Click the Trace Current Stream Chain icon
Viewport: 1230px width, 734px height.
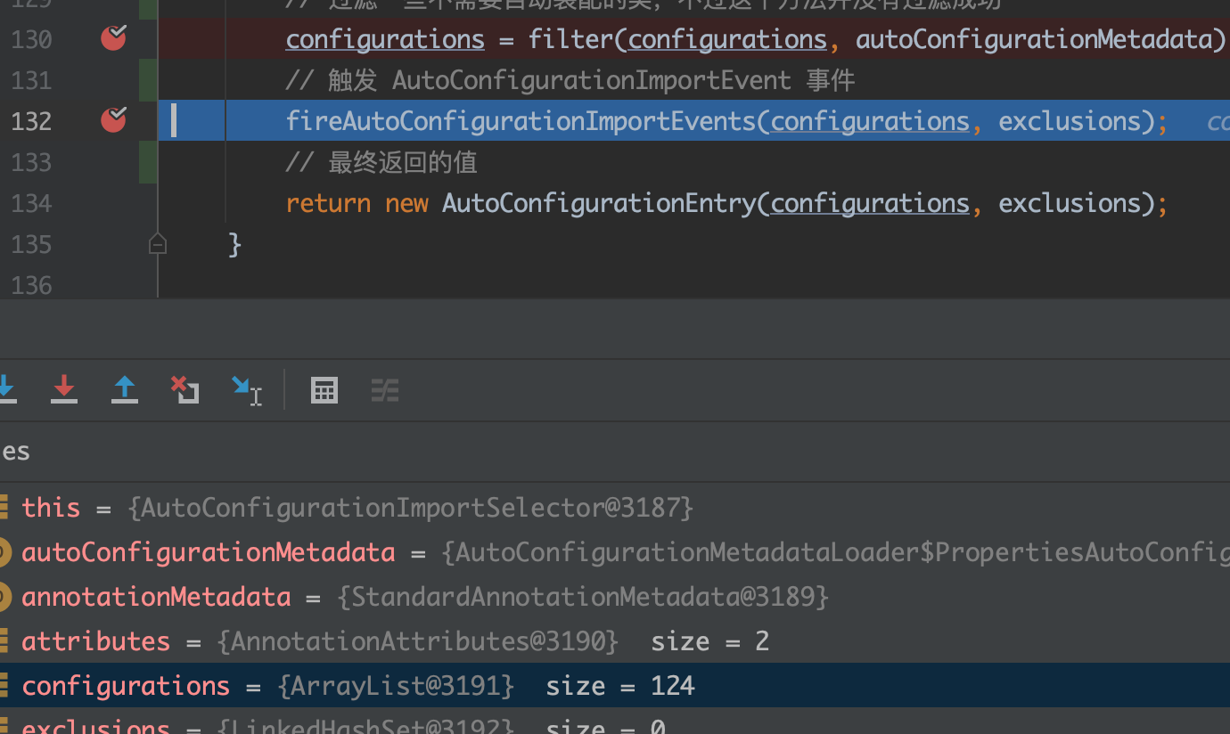click(x=385, y=390)
